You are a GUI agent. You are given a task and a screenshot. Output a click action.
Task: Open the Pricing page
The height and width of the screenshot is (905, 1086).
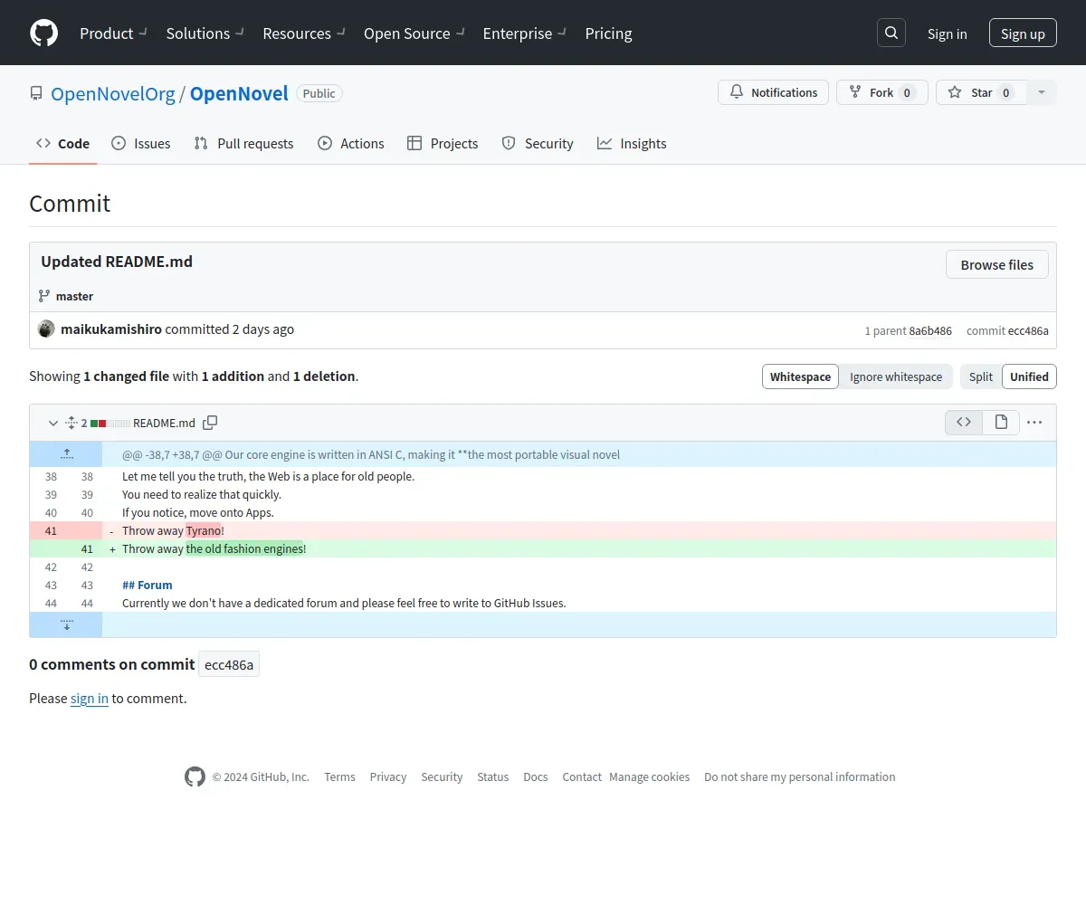(608, 33)
